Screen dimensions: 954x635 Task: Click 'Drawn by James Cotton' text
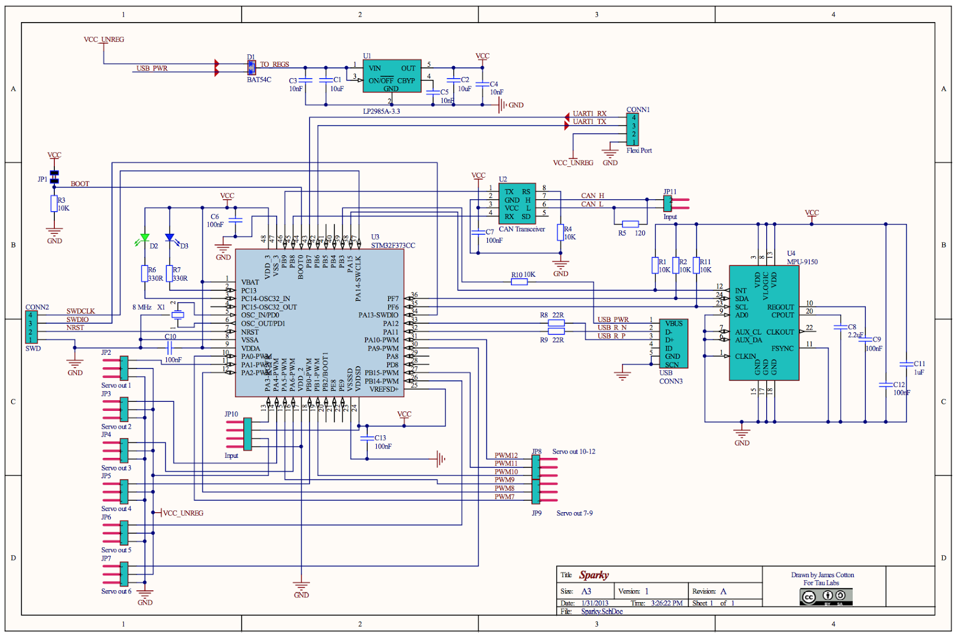tap(823, 575)
